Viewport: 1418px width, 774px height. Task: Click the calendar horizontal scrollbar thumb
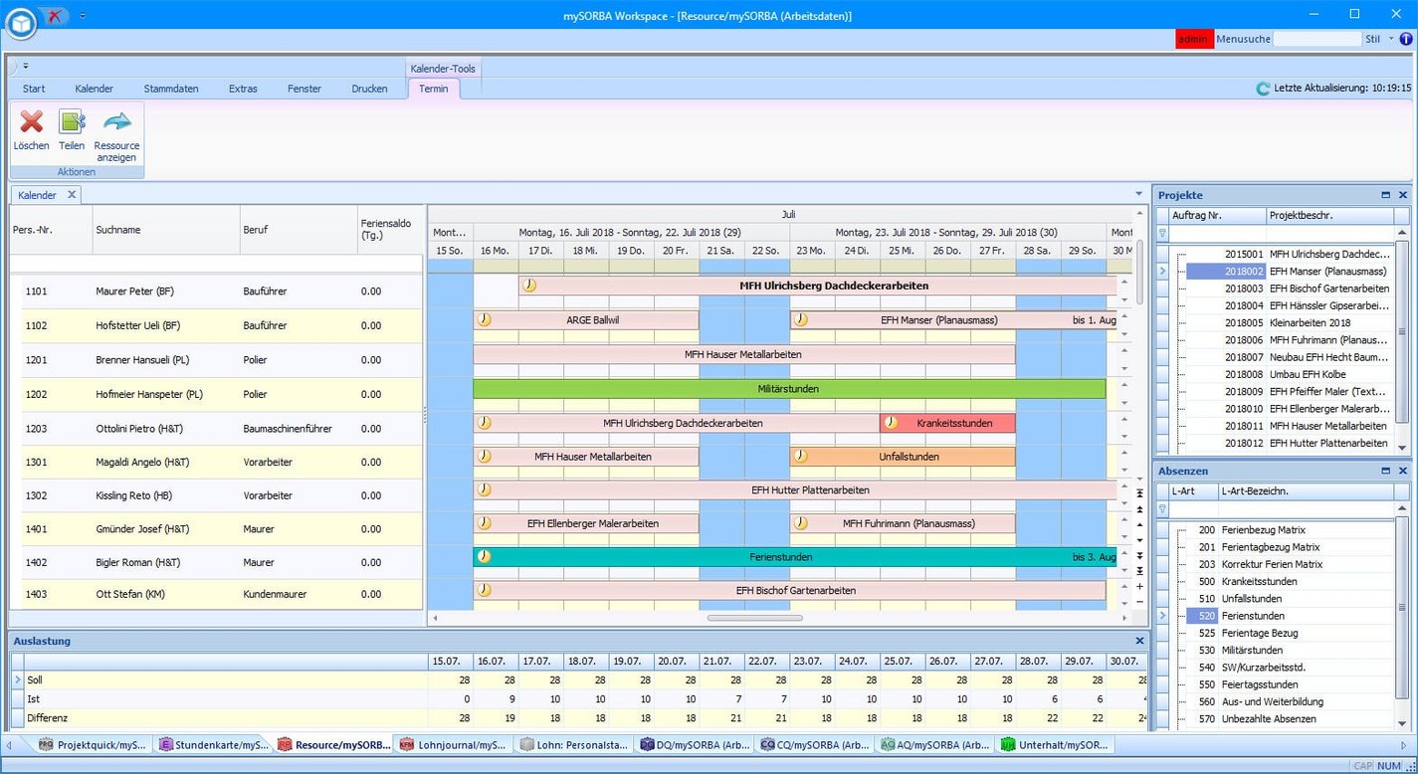tap(754, 618)
